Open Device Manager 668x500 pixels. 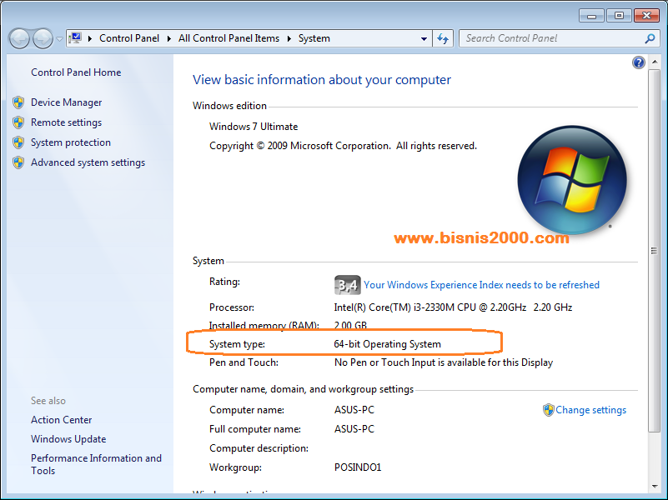pos(66,102)
